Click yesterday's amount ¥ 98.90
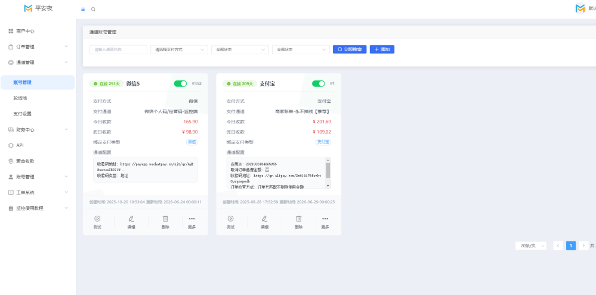 coord(190,132)
